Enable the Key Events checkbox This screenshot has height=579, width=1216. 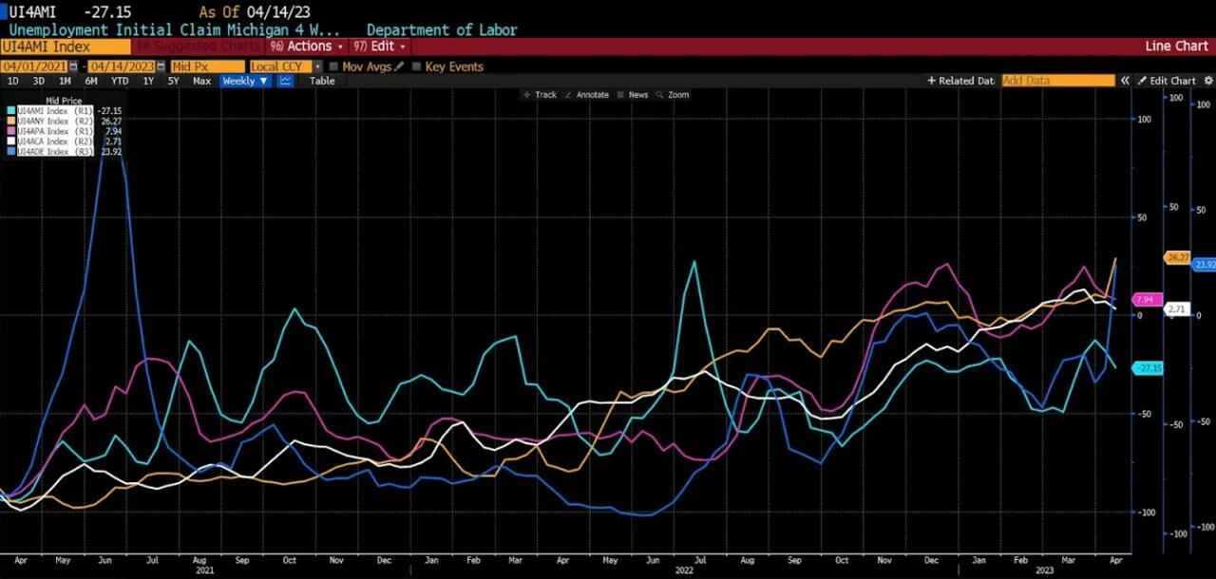click(x=415, y=66)
